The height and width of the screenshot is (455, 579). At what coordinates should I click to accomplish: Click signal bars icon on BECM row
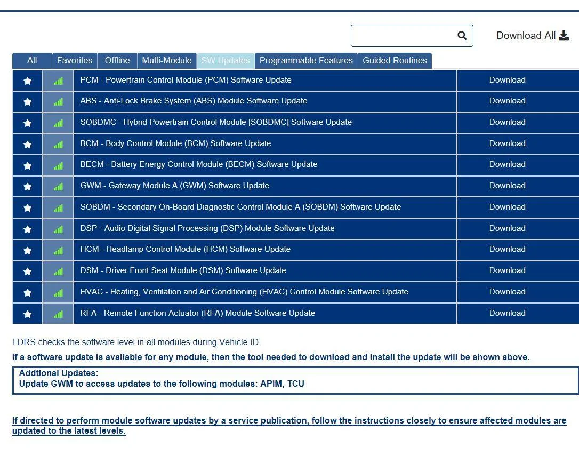58,166
